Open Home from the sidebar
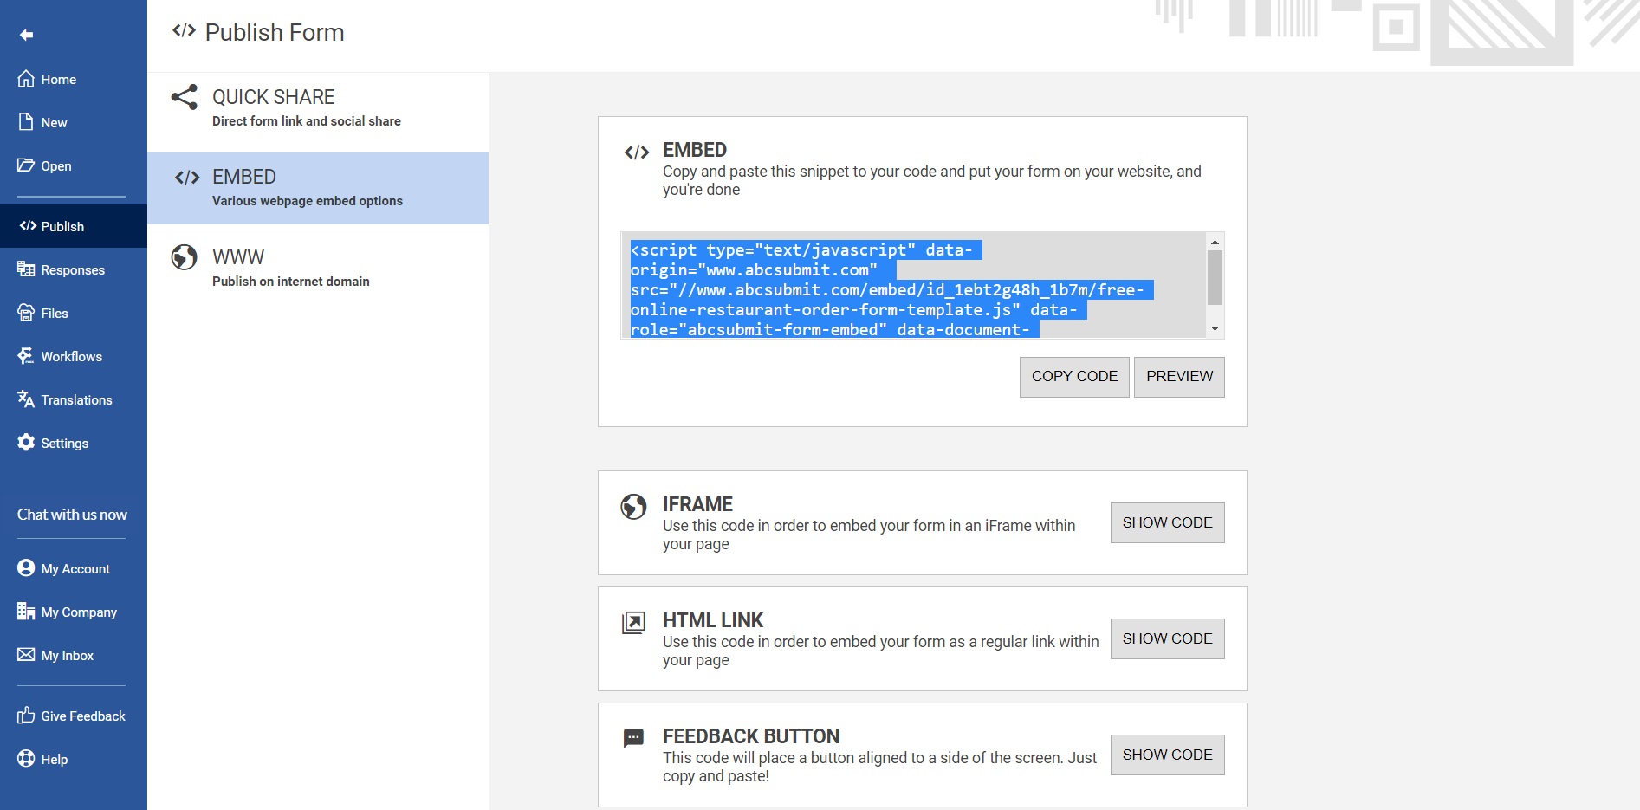1640x810 pixels. 47,79
